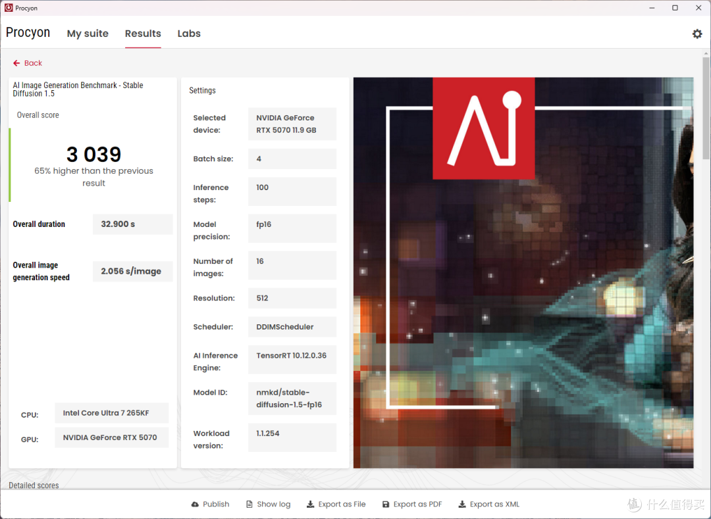Click the red back arrow icon
The height and width of the screenshot is (519, 711).
[x=16, y=63]
